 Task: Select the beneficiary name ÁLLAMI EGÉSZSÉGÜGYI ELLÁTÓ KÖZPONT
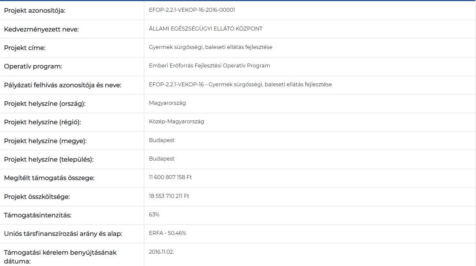click(206, 29)
